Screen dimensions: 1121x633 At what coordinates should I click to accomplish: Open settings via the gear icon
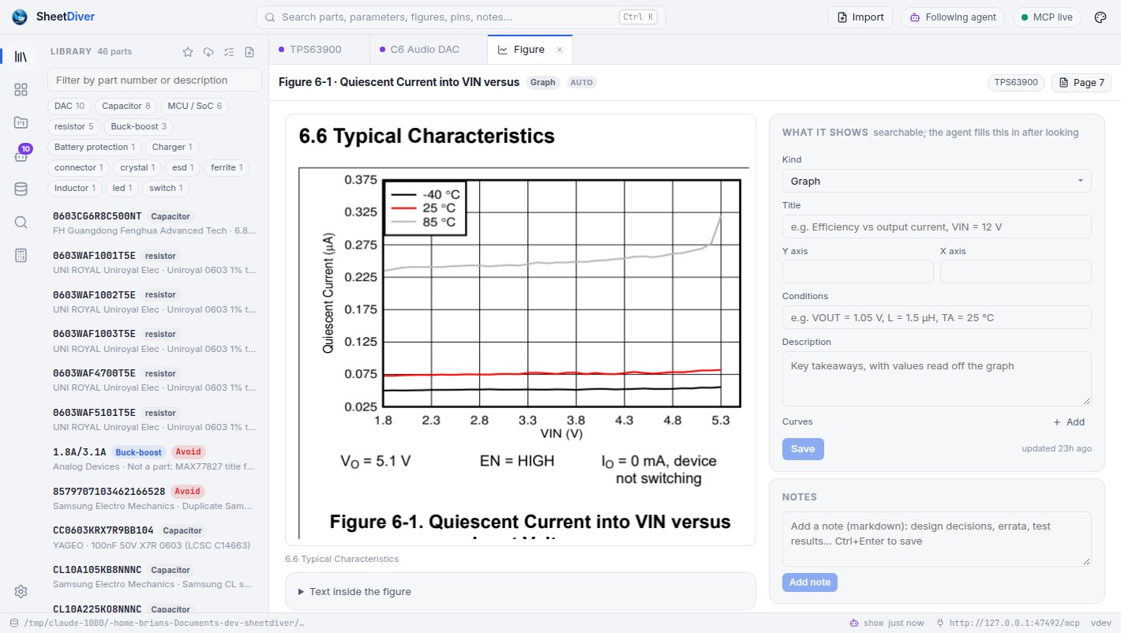click(21, 592)
